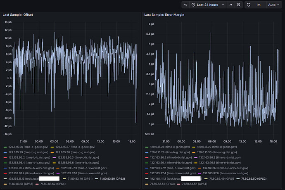The image size is (285, 190).
Task: Shift time range forward with double-right arrows
Action: point(230,5)
